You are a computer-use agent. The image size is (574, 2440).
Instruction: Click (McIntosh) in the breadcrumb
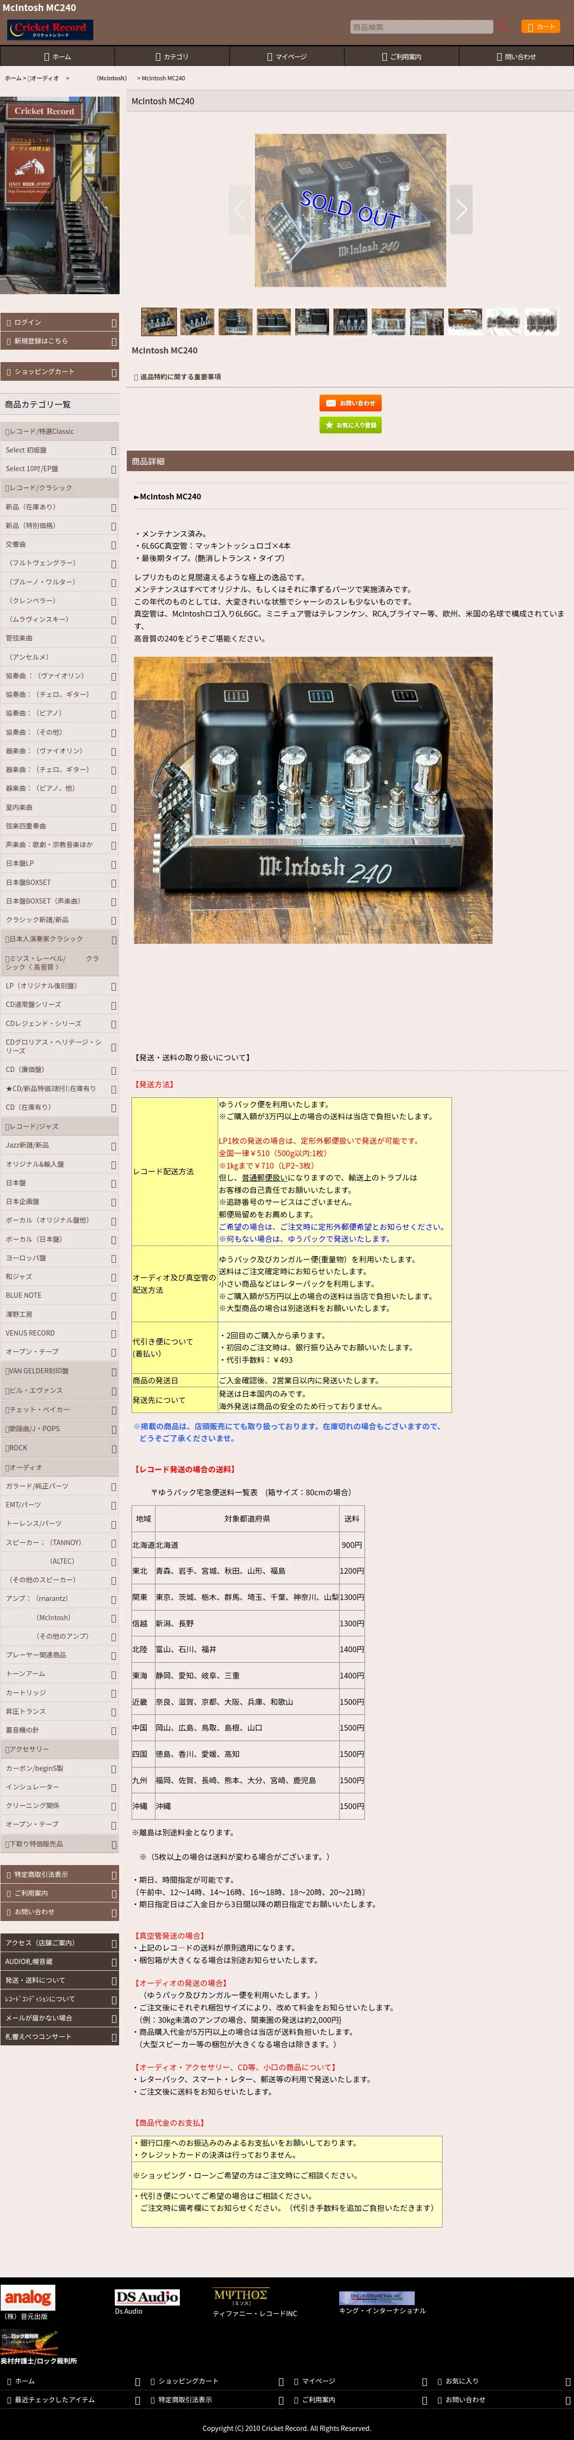coord(112,78)
